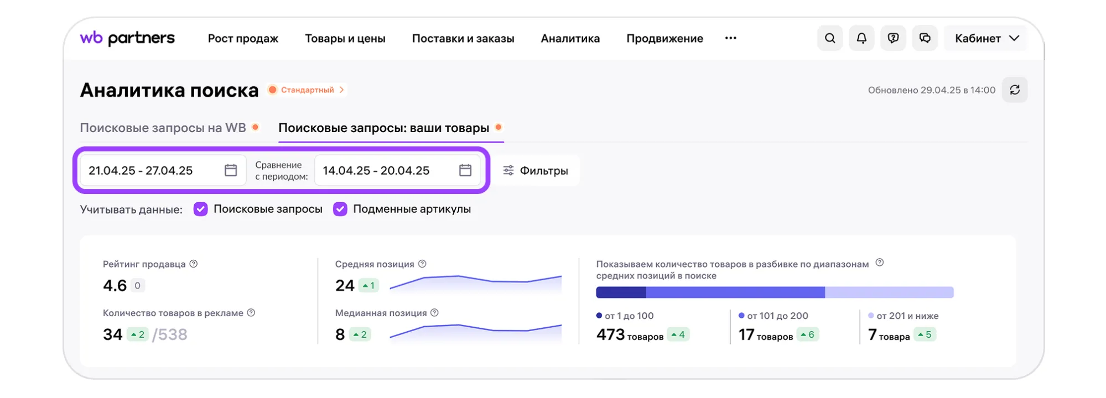This screenshot has height=398, width=1106.
Task: Expand the Кабинет dropdown
Action: coord(986,38)
